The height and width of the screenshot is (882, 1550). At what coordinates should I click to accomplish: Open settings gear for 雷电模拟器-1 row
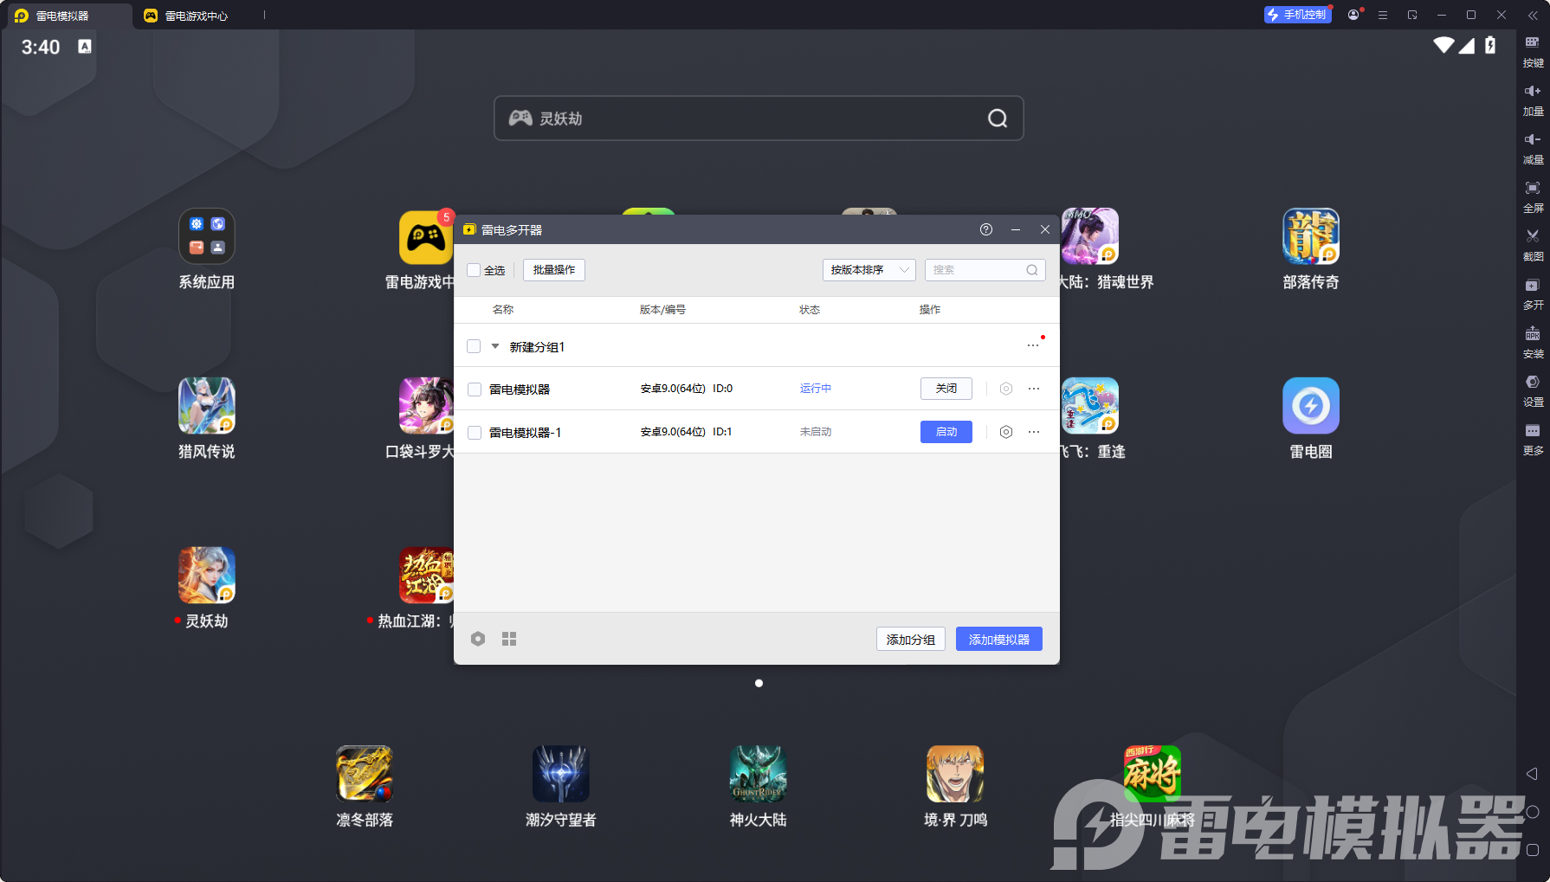pos(1005,432)
